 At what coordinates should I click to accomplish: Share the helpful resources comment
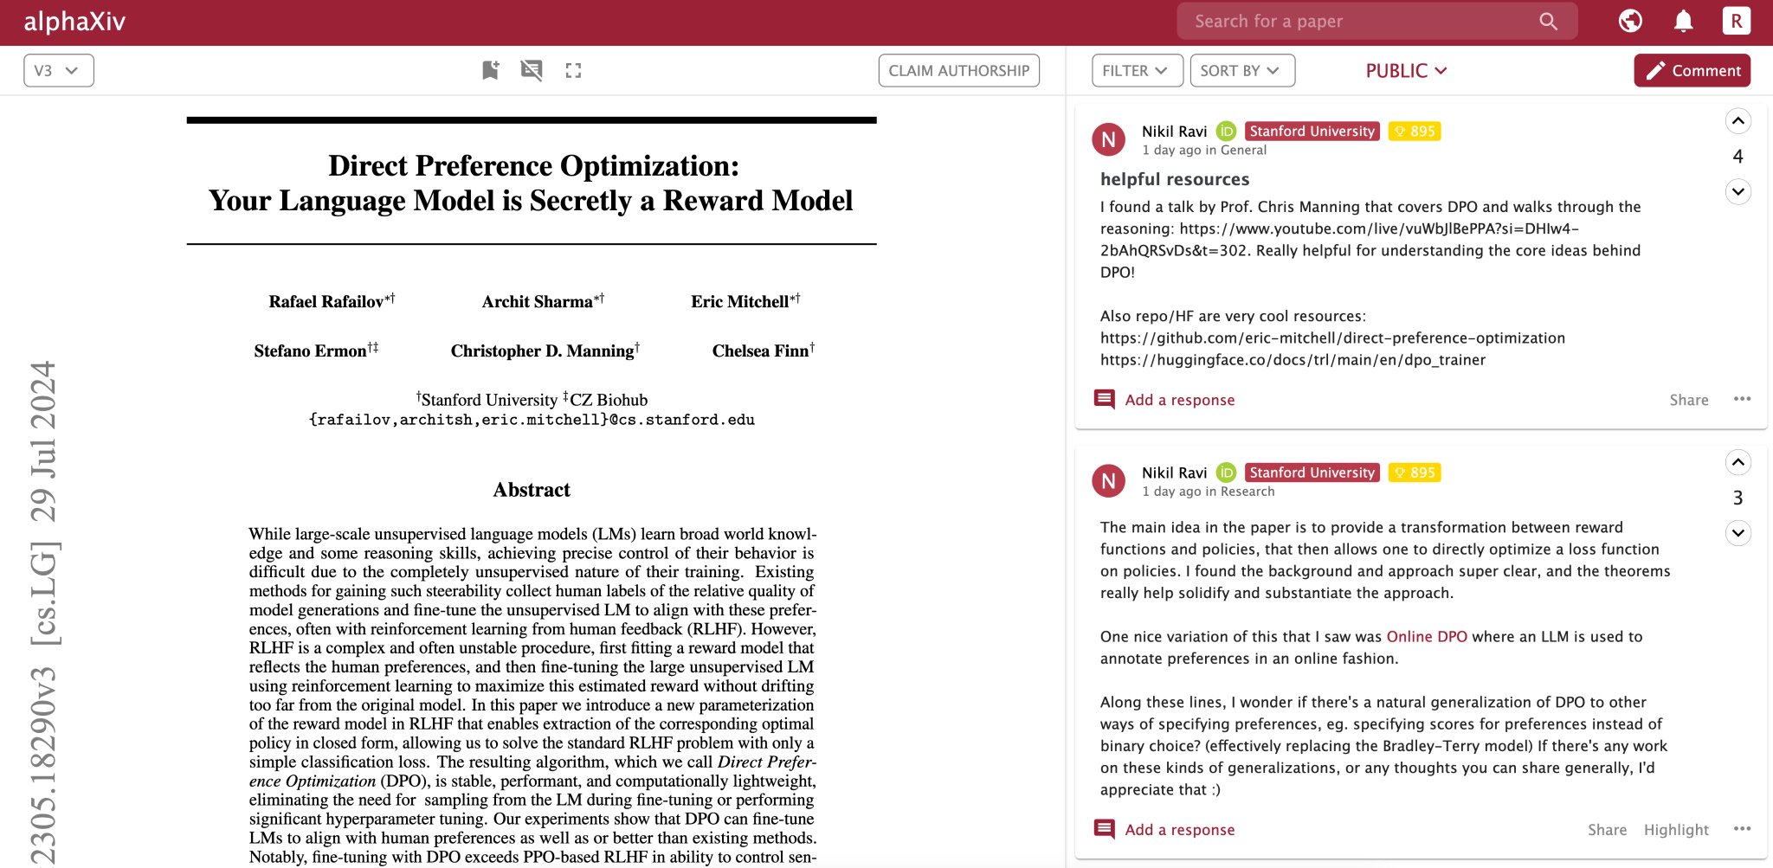coord(1688,400)
